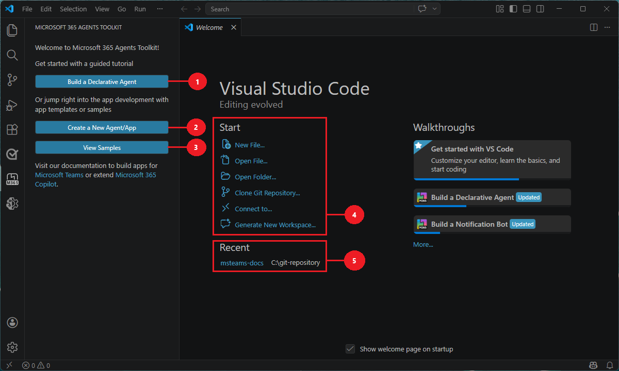Screen dimensions: 619x371
Task: Open the Extensions view
Action: click(x=12, y=129)
